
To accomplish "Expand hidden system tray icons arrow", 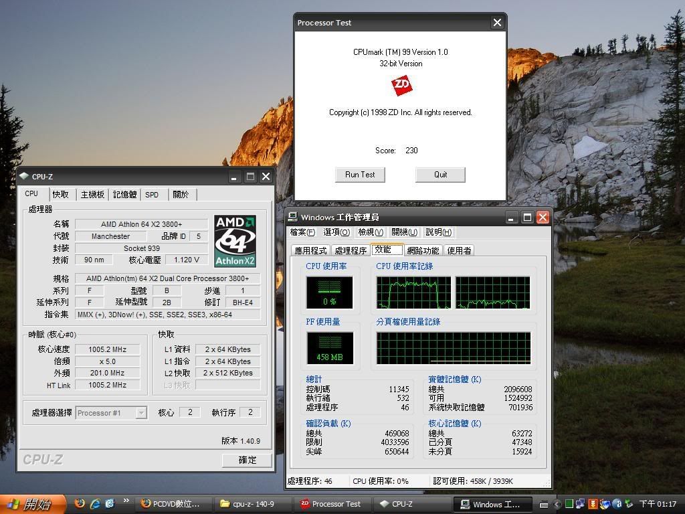I will tap(557, 504).
